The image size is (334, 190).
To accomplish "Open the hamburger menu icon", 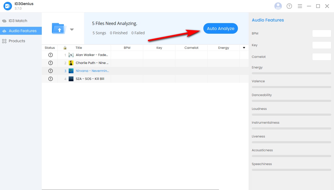I will click(x=300, y=6).
